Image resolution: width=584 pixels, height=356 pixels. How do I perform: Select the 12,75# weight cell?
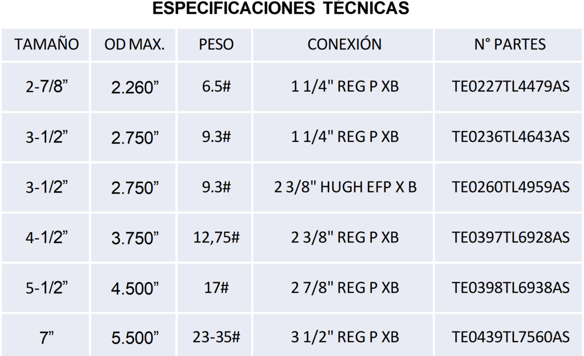[x=216, y=237]
